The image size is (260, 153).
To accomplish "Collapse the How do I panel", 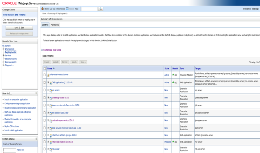I will click(x=36, y=93).
